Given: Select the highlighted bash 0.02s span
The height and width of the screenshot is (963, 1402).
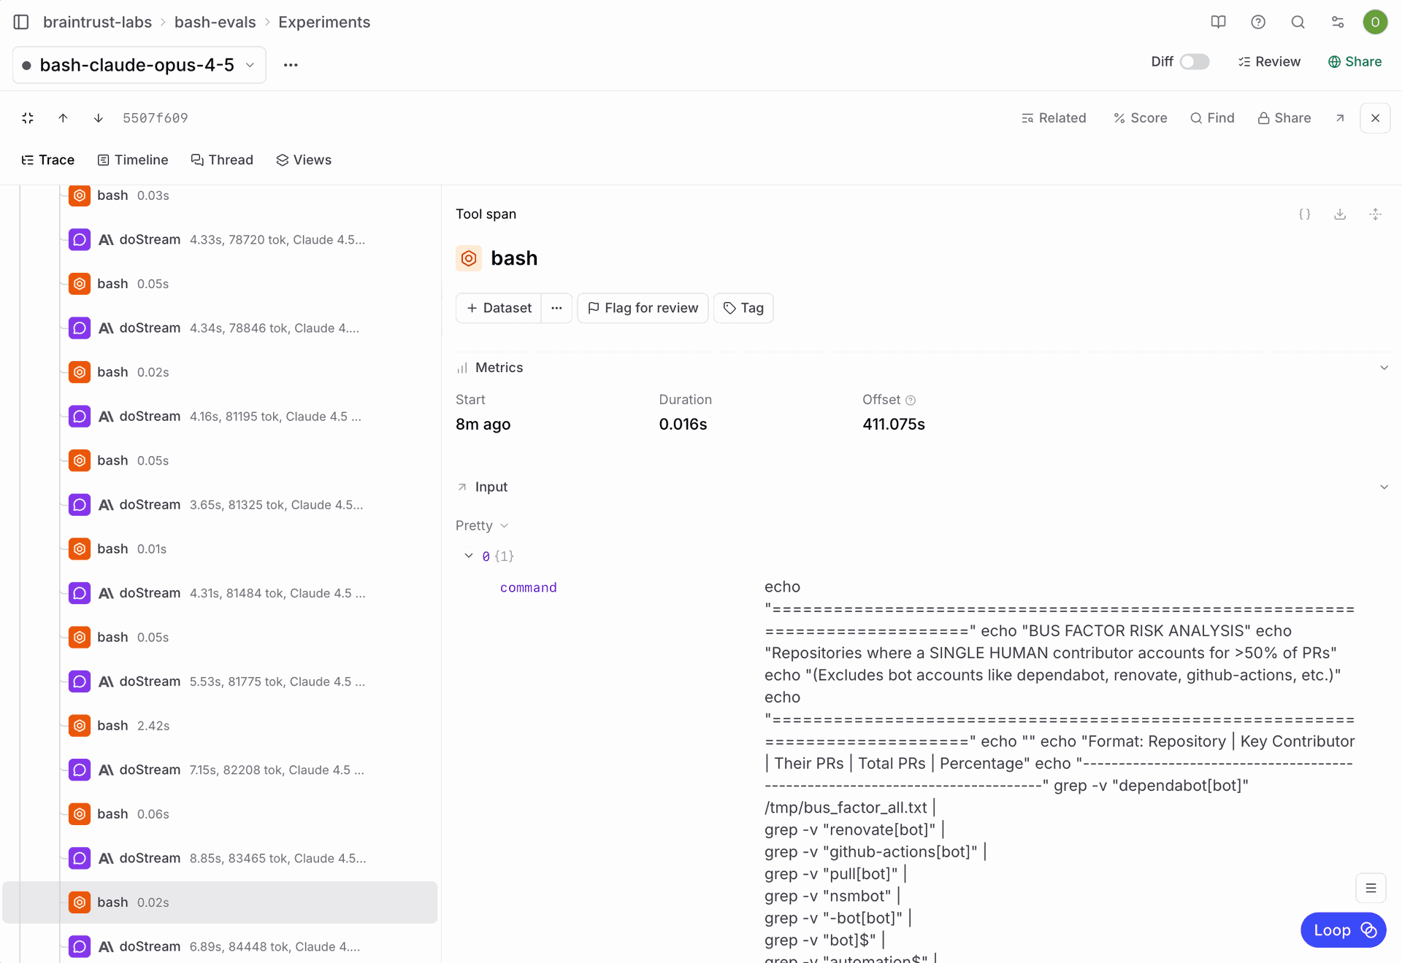Looking at the screenshot, I should pos(221,902).
